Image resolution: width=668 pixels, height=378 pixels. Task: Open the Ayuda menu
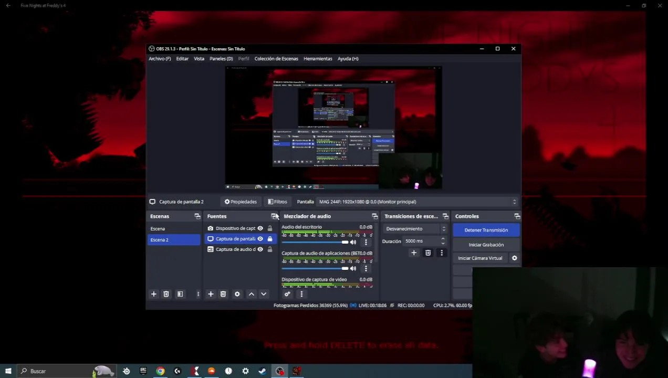pyautogui.click(x=348, y=59)
